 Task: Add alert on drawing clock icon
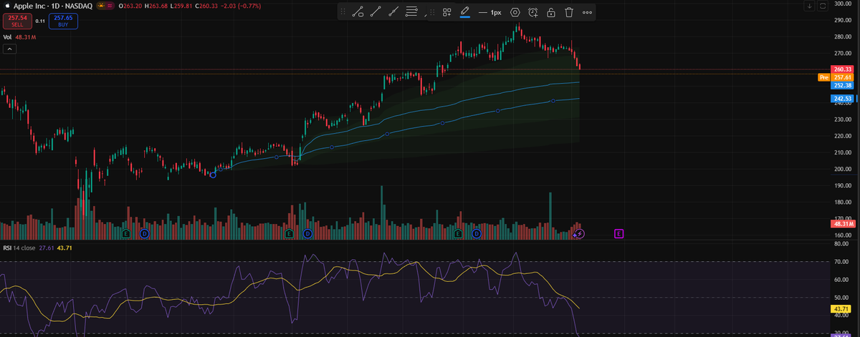(533, 12)
